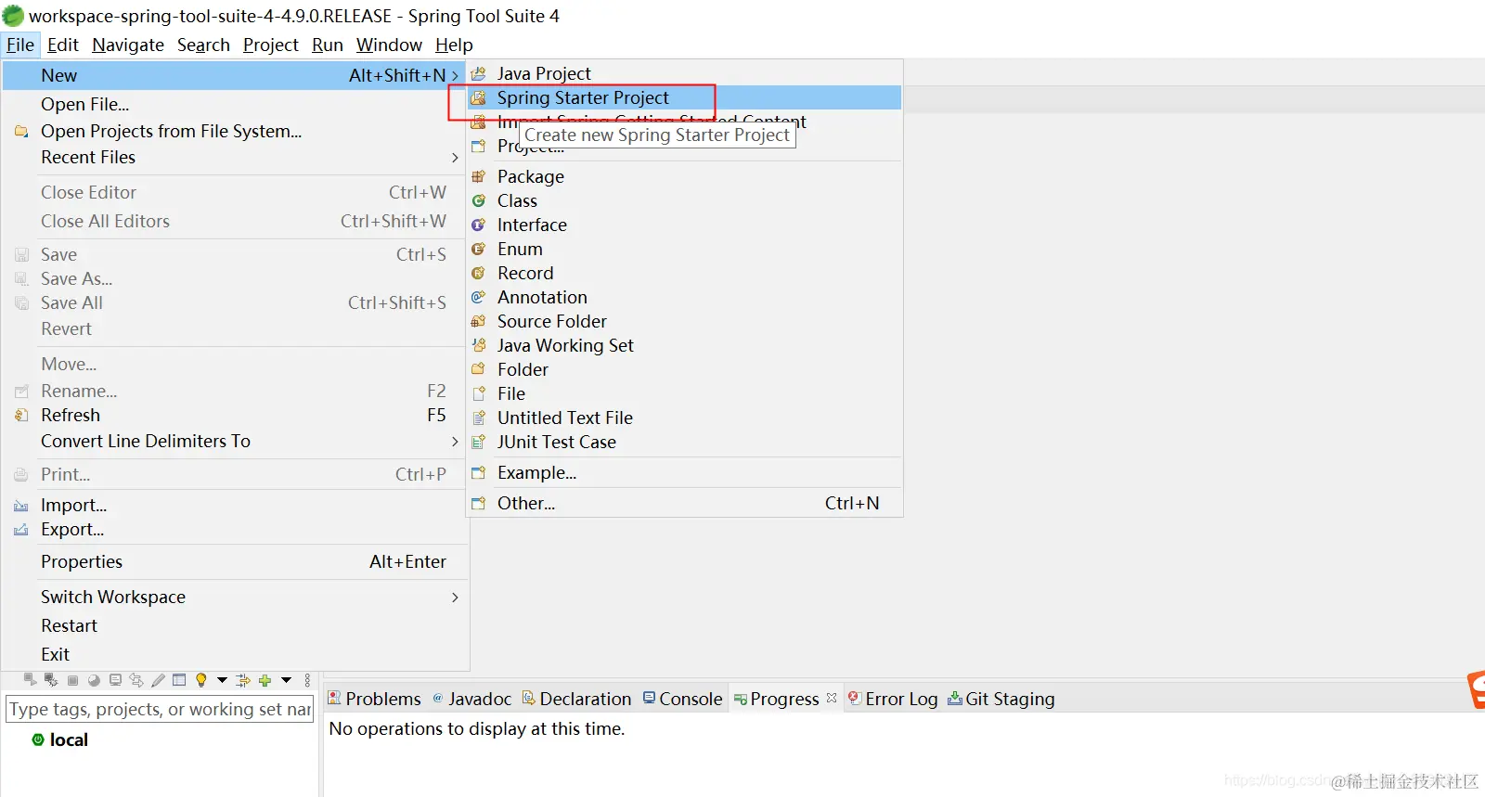The height and width of the screenshot is (797, 1485).
Task: Choose Example... from the New submenu
Action: [684, 472]
